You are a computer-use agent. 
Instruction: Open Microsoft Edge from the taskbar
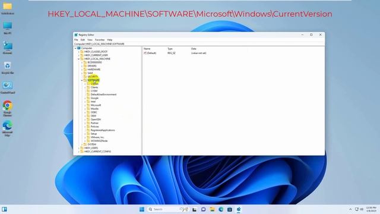tap(221, 209)
